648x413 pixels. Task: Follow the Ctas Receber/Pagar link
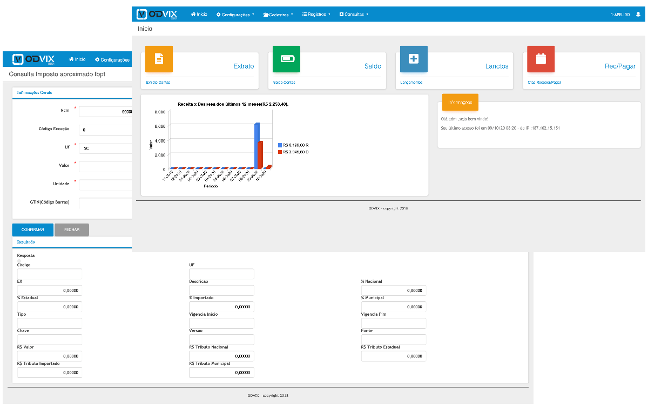[x=545, y=83]
